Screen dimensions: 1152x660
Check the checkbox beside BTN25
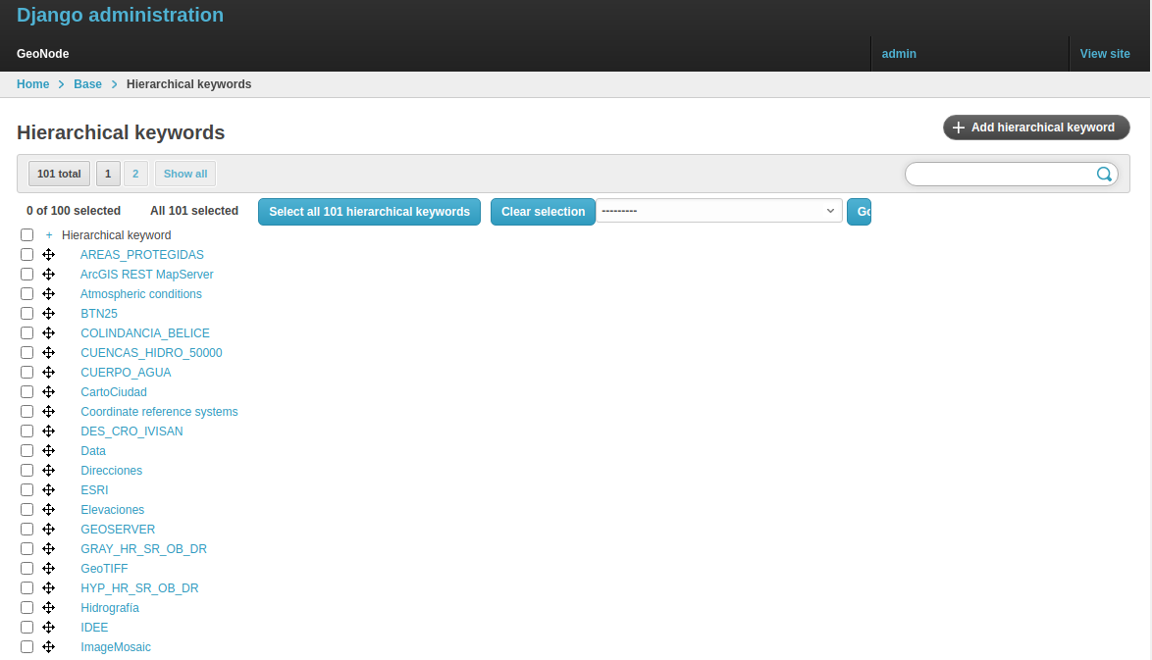[x=26, y=313]
